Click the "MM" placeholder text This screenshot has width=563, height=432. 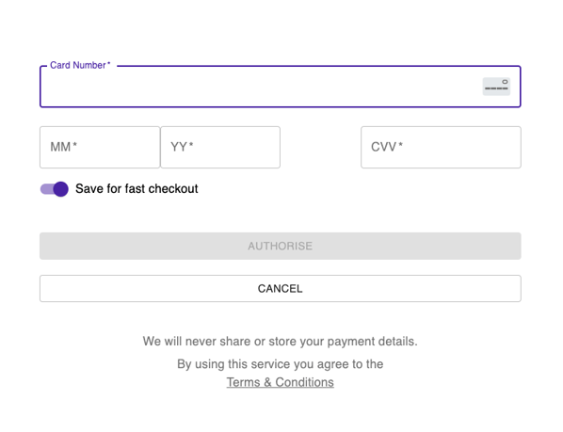click(60, 147)
